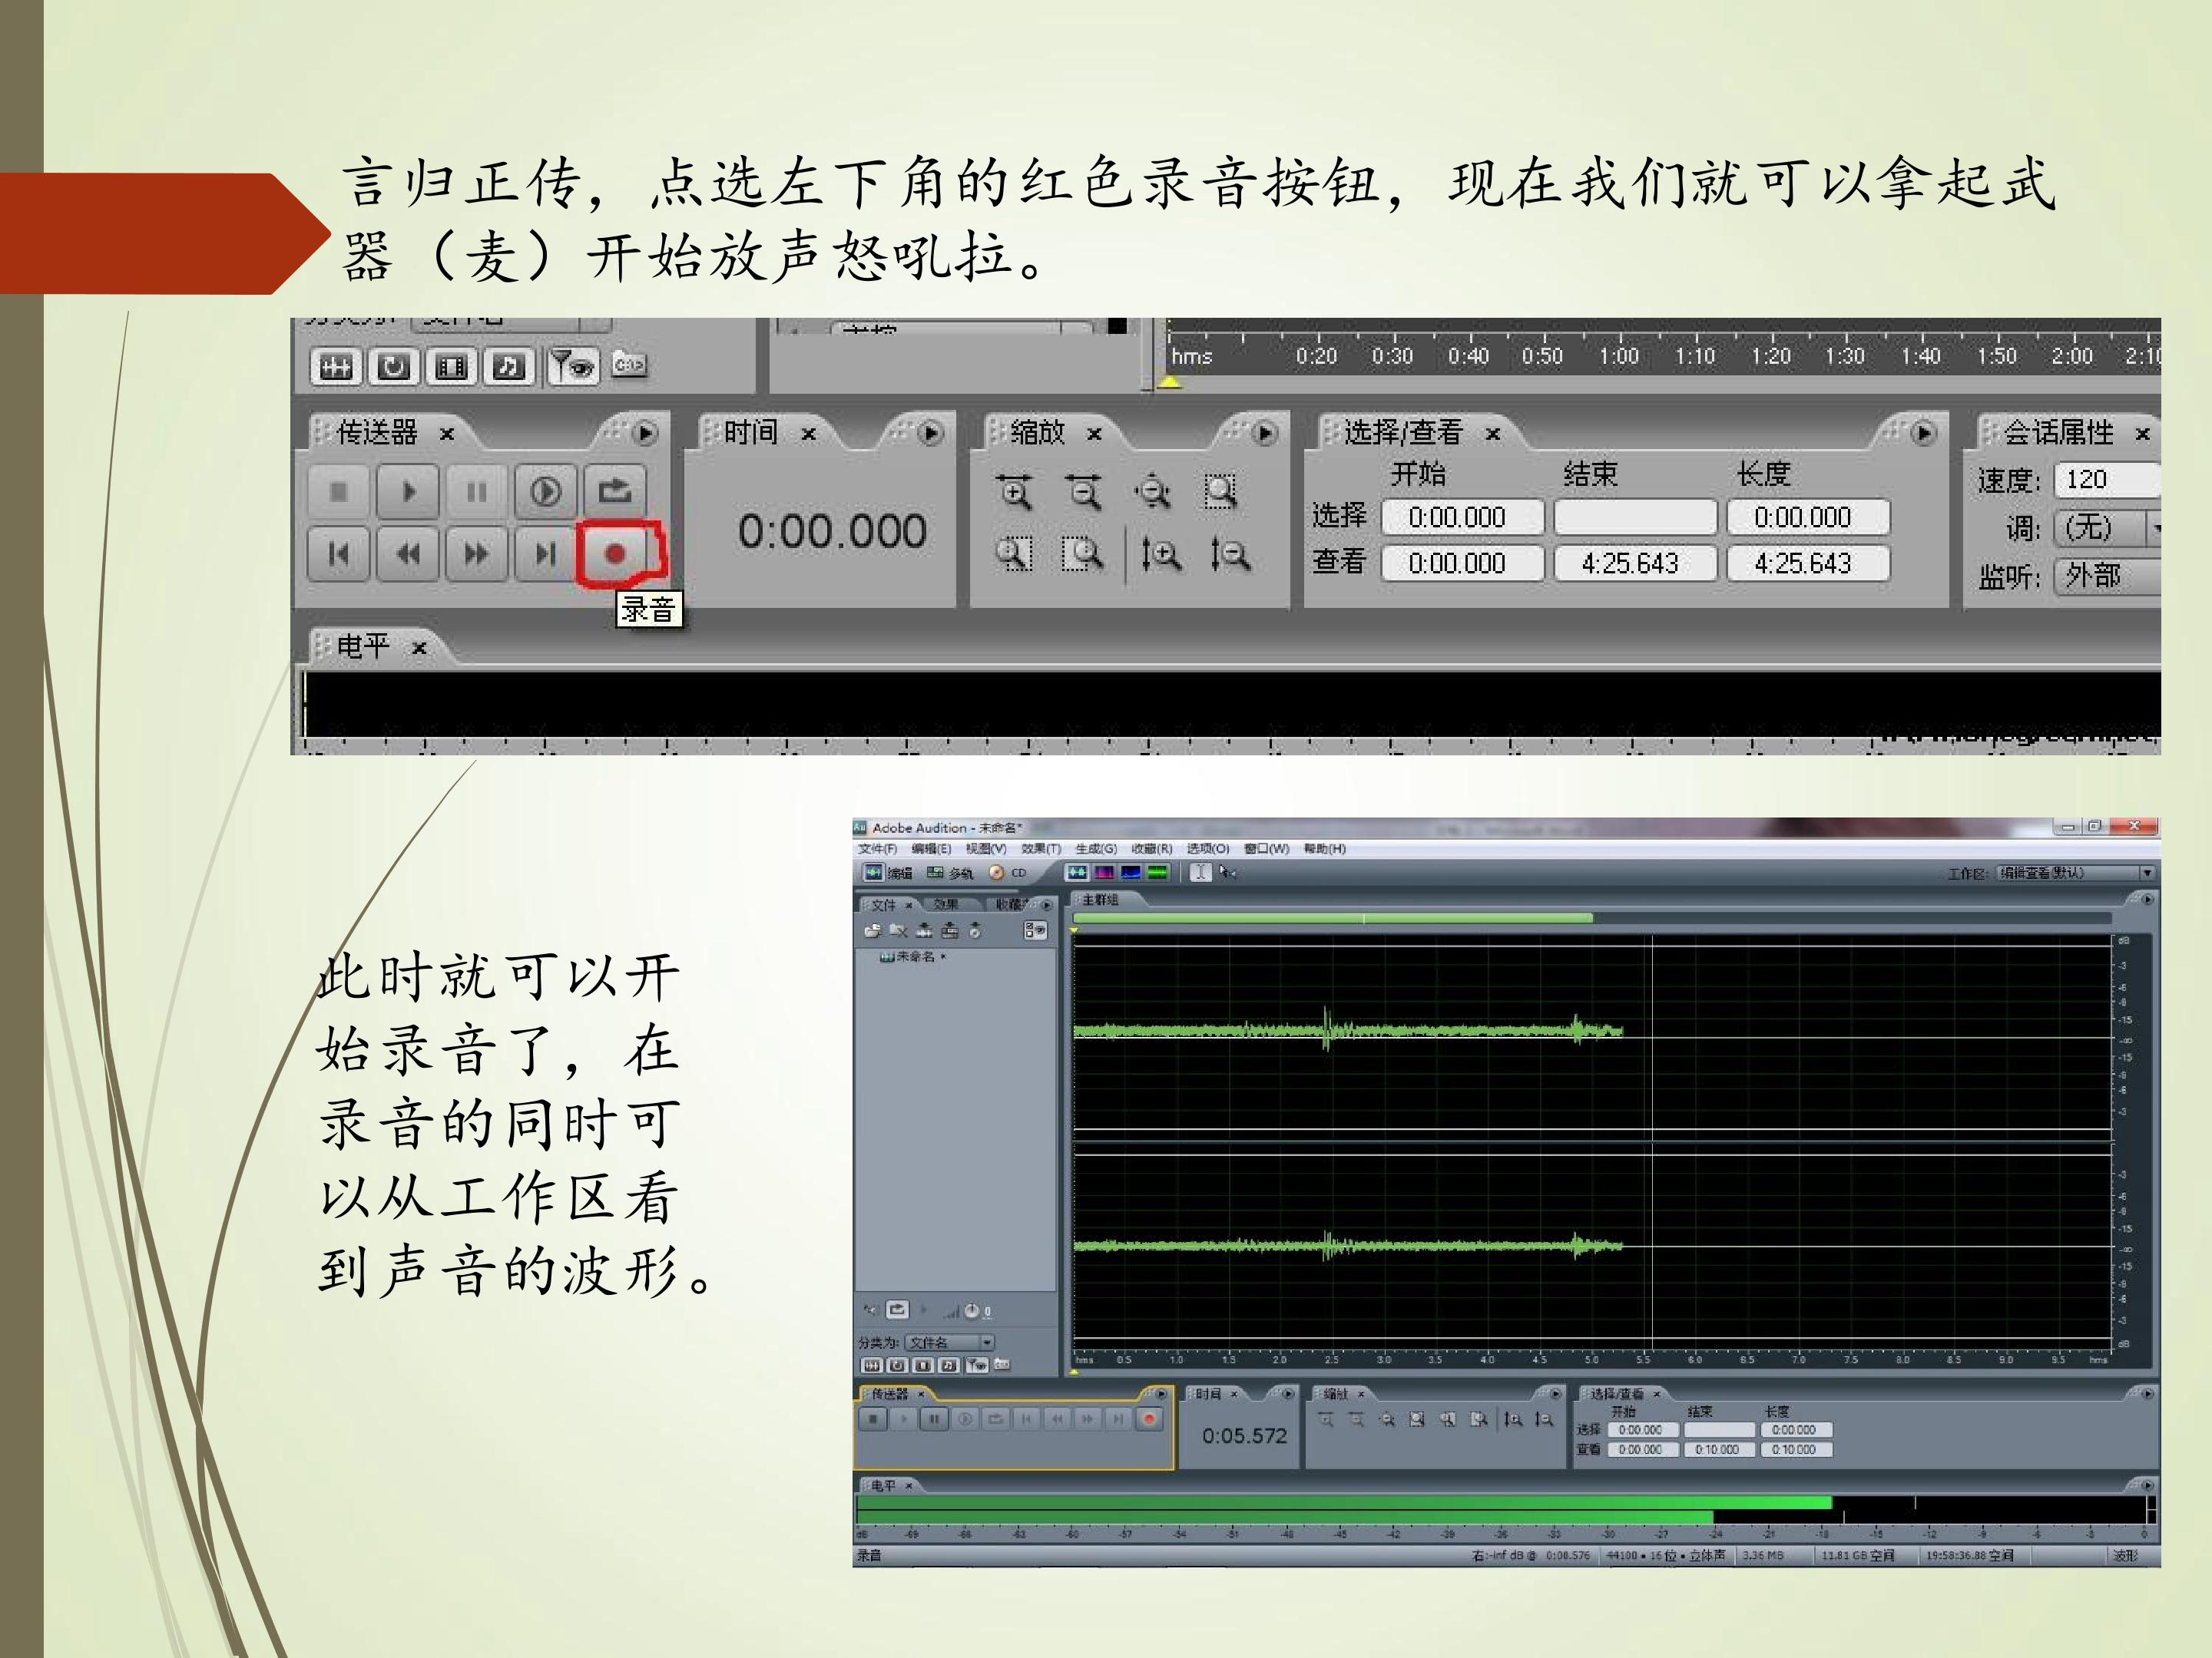This screenshot has height=1658, width=2212.
Task: Click the preview volume knob in lower file panel
Action: (x=971, y=1310)
